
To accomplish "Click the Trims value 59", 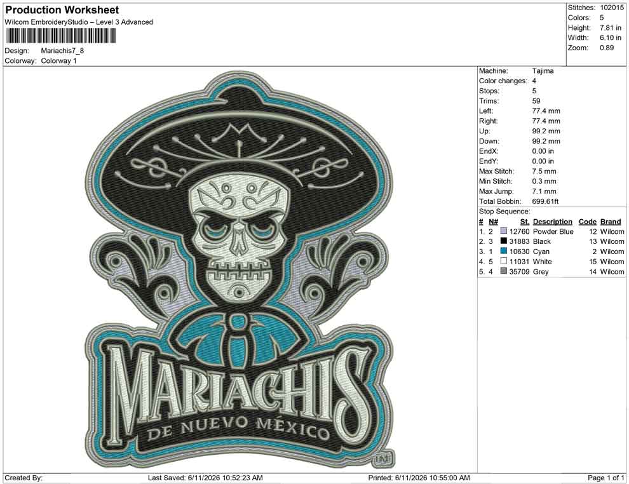I will [x=536, y=101].
